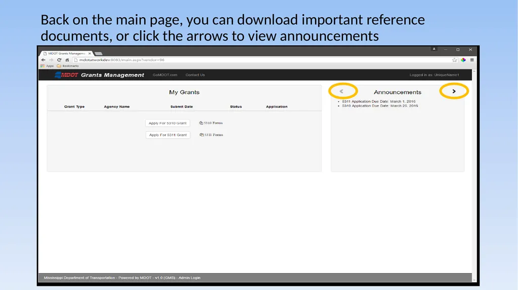518x290 pixels.
Task: Open a new browser tab
Action: point(99,53)
